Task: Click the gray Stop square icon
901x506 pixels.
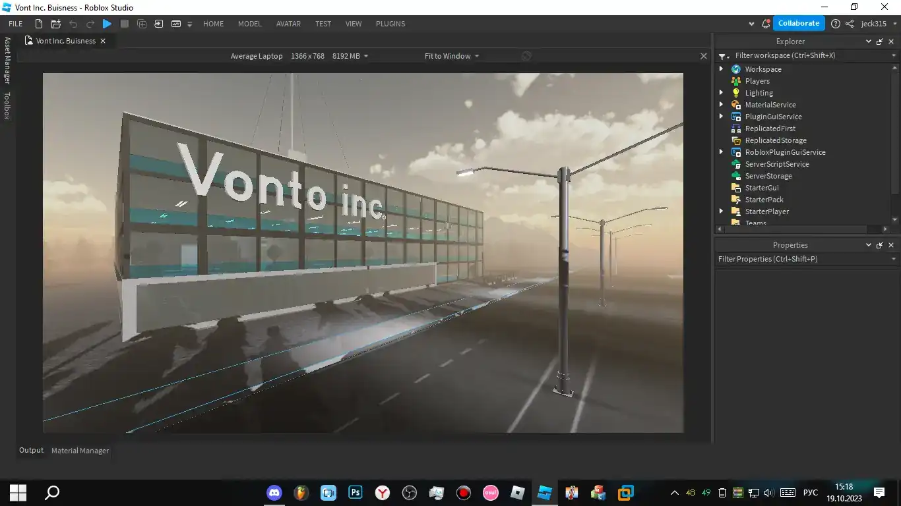Action: coord(125,24)
